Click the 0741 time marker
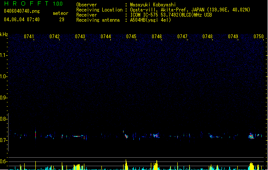268x170 pixels. pyautogui.click(x=29, y=37)
